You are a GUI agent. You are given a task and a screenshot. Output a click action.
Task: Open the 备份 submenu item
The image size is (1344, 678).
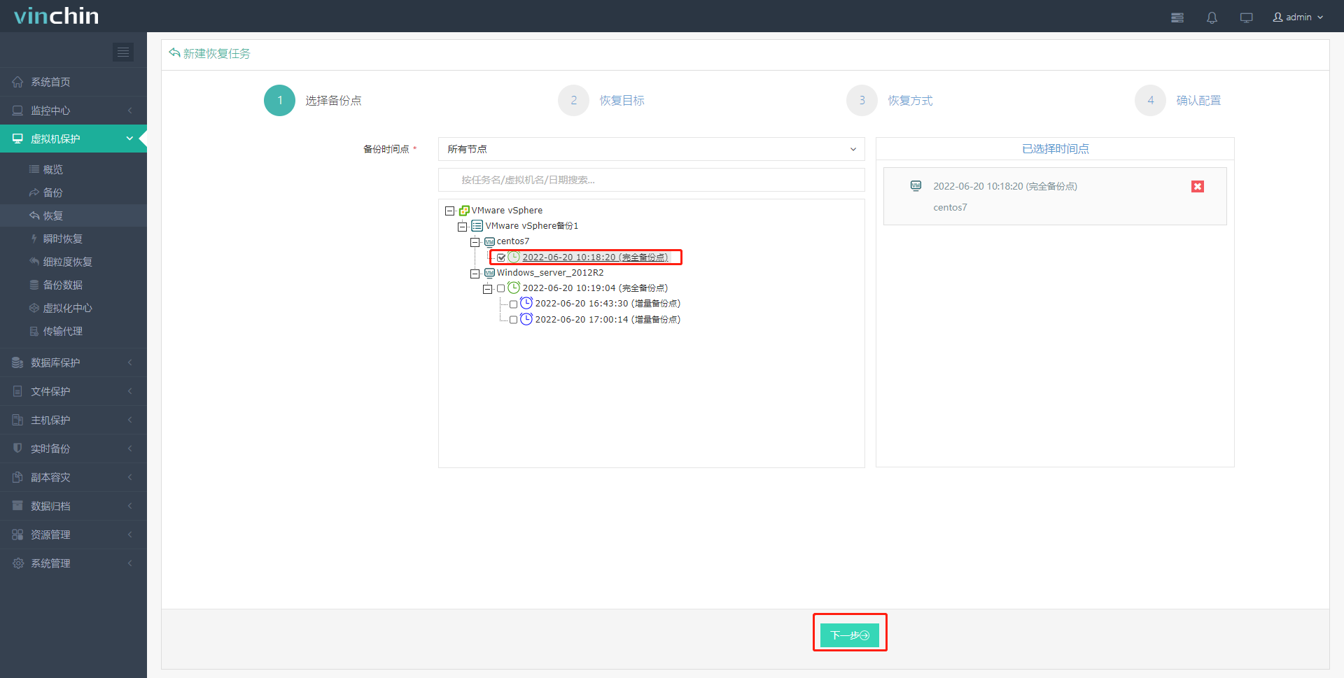tap(73, 192)
